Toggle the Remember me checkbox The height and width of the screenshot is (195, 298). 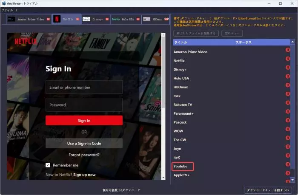click(x=48, y=165)
